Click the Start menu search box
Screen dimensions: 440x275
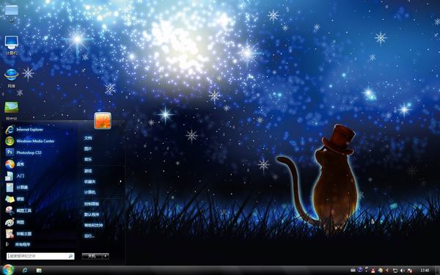coord(40,256)
